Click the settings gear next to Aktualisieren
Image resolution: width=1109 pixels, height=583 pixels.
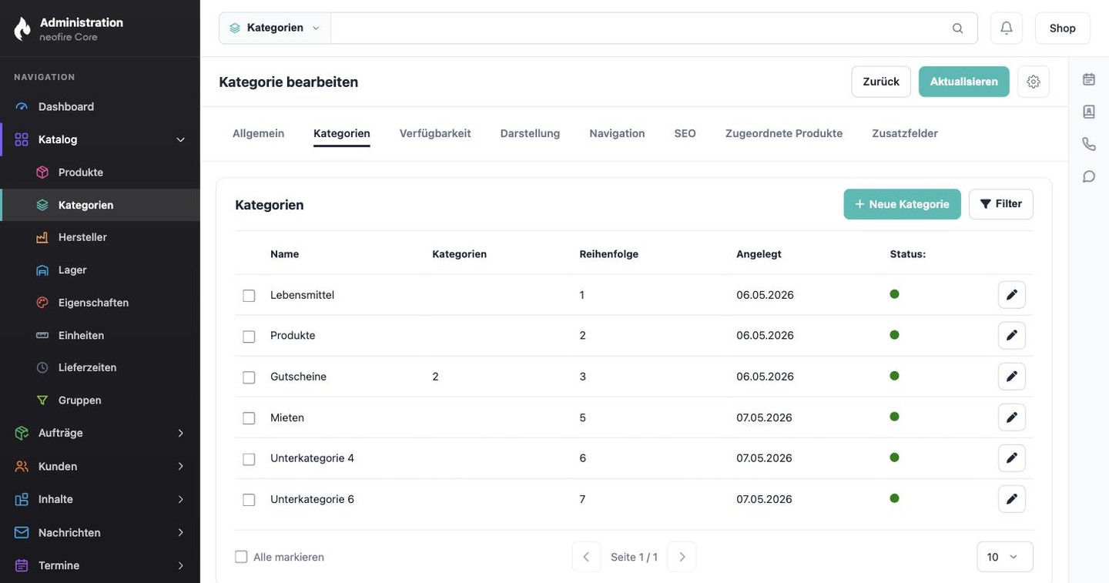(1033, 82)
